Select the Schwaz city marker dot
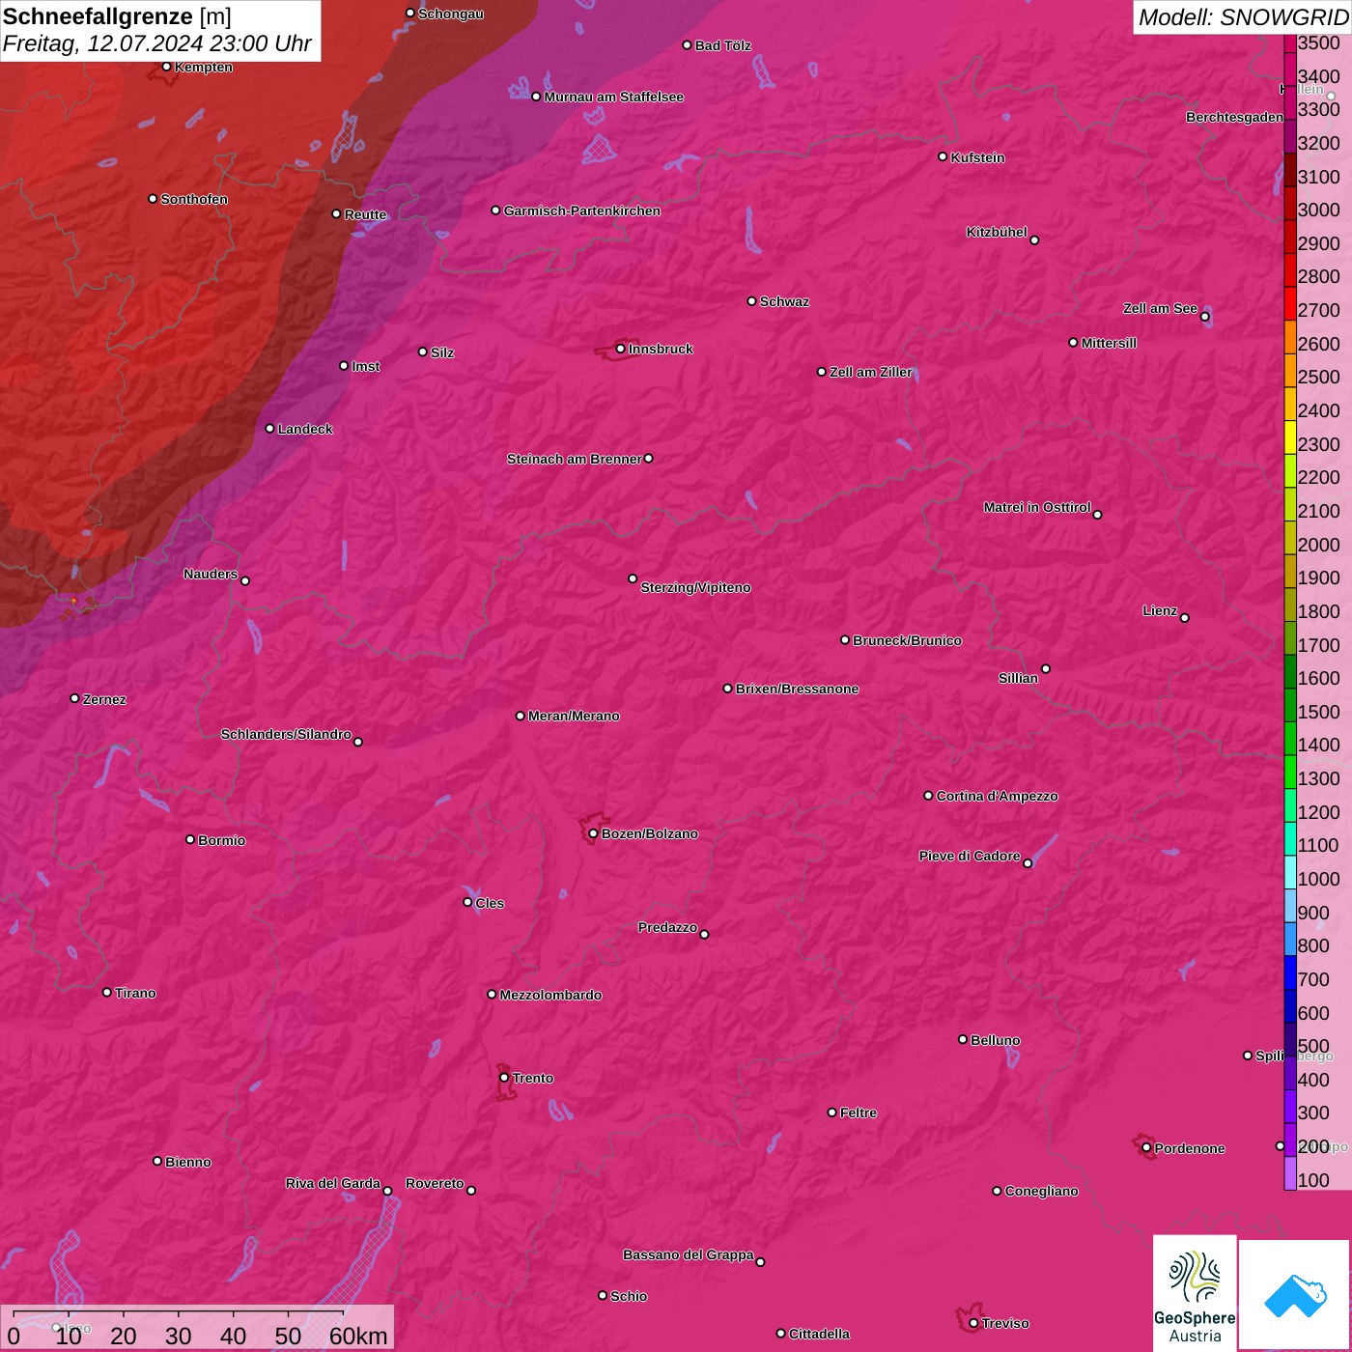 (751, 301)
